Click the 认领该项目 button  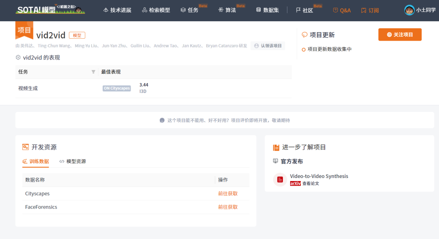[268, 46]
